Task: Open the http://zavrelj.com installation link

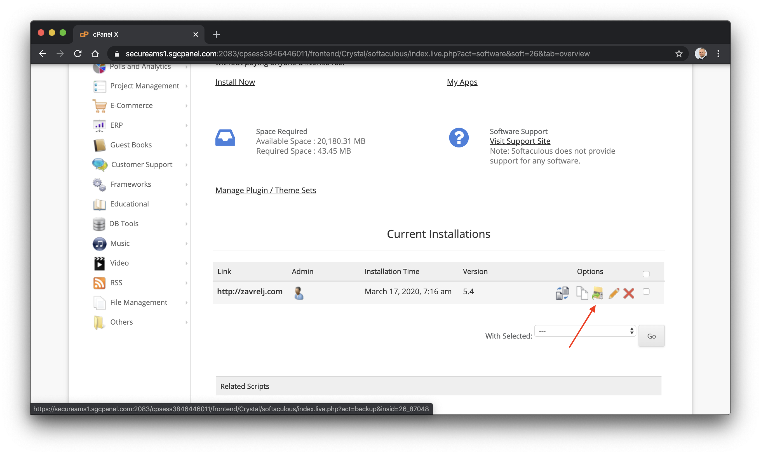Action: point(250,291)
